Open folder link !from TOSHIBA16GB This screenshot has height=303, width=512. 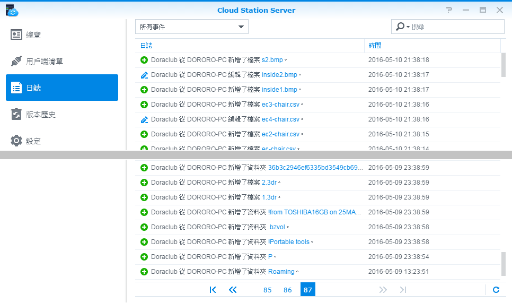tap(314, 212)
